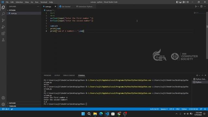The height and width of the screenshot is (117, 208).
Task: Open the Run menu
Action: point(37,2)
